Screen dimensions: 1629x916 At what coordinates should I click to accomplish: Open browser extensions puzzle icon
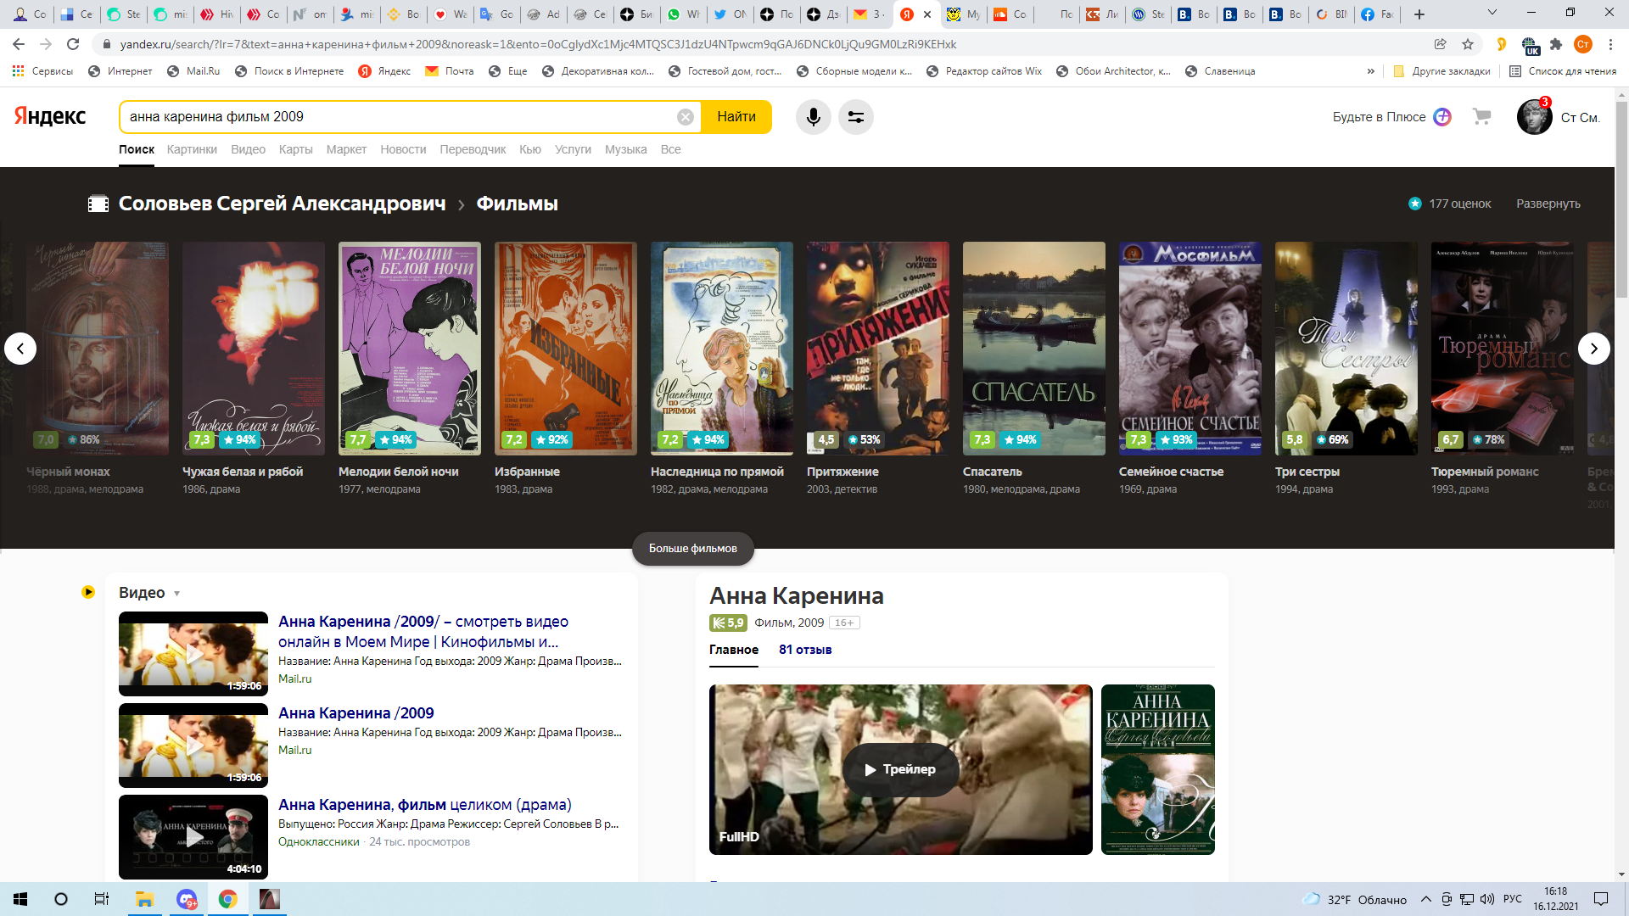click(x=1555, y=44)
